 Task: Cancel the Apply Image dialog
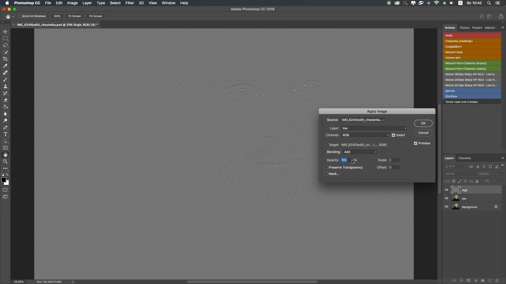pyautogui.click(x=423, y=133)
